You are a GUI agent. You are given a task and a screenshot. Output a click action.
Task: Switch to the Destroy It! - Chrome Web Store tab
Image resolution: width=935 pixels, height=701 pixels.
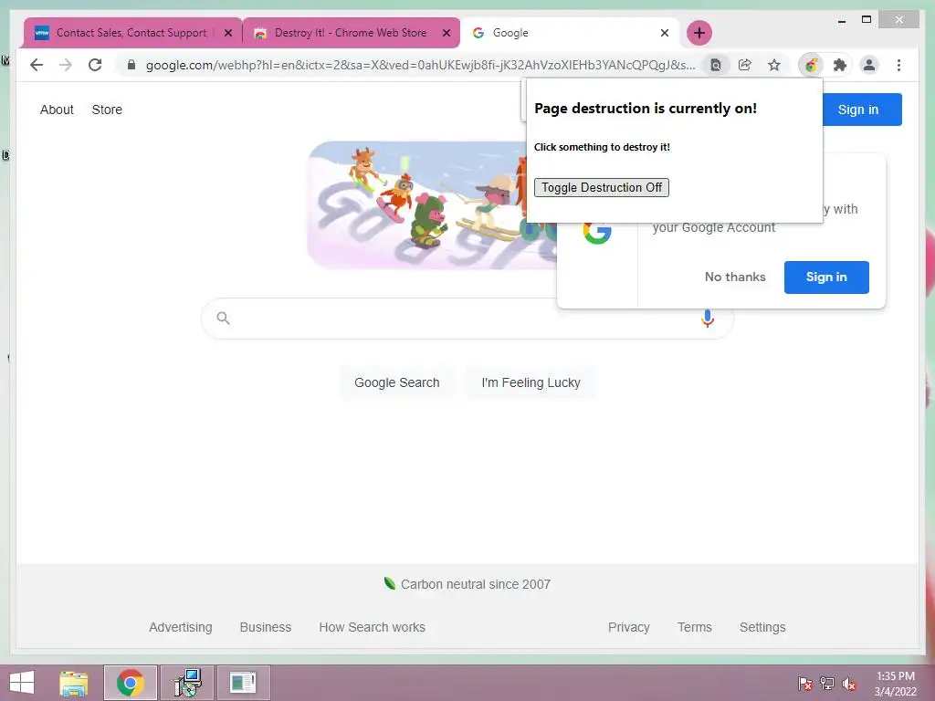(351, 33)
